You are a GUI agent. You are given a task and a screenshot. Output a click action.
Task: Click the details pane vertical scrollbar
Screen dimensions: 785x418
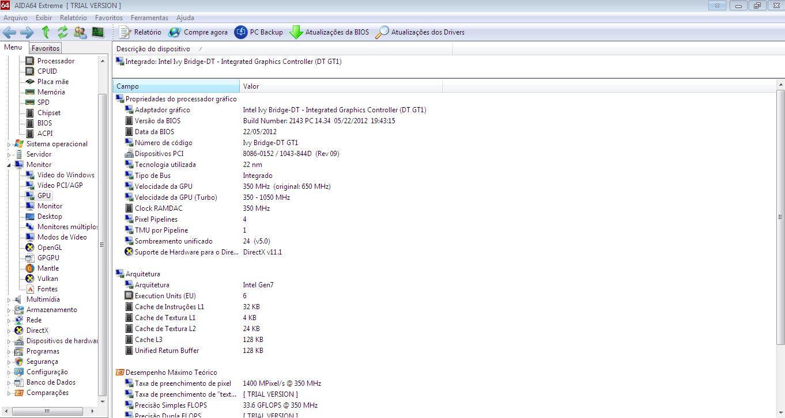click(x=780, y=216)
